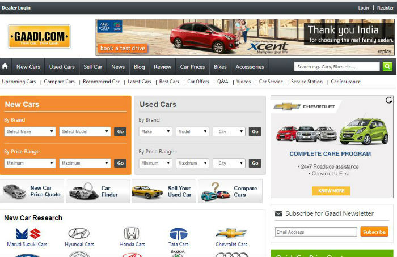The height and width of the screenshot is (257, 397).
Task: Click the Car Insurance link
Action: [x=345, y=82]
